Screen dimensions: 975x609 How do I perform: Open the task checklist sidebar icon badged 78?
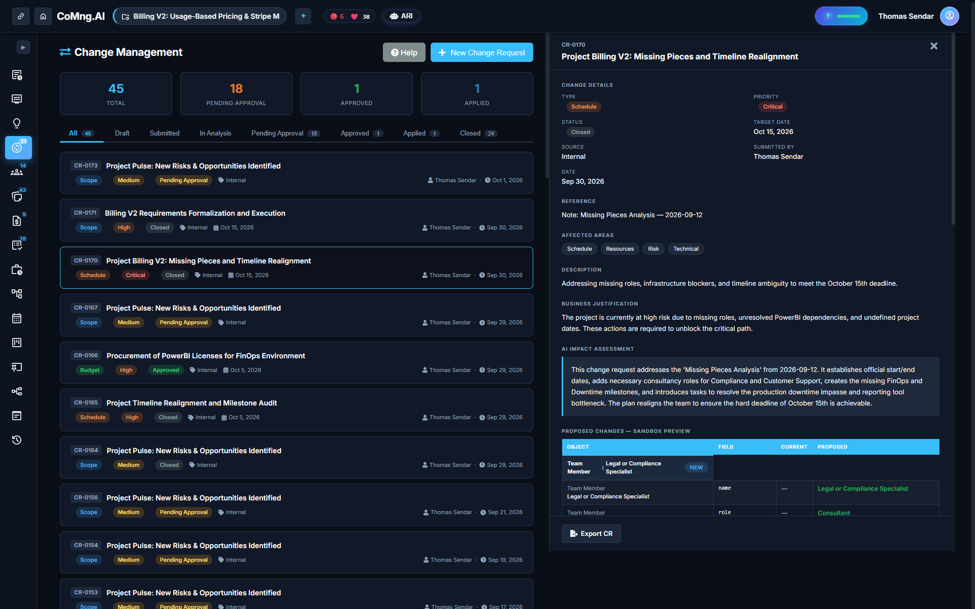point(17,245)
